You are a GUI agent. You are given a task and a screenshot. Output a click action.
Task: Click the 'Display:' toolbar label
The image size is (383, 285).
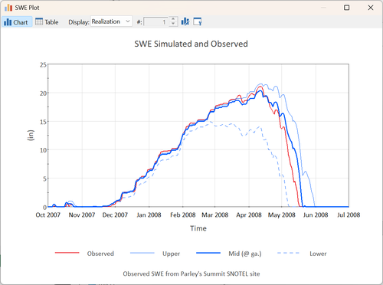coord(79,22)
